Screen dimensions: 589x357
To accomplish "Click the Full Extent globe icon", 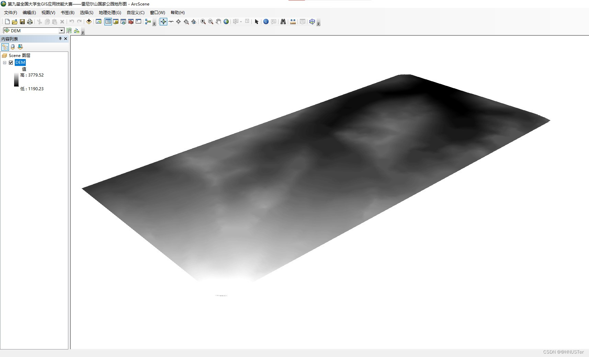I will click(226, 22).
